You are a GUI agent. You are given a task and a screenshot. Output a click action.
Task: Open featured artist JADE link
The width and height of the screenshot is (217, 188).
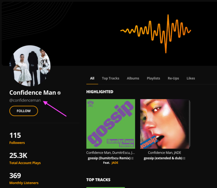115,163
